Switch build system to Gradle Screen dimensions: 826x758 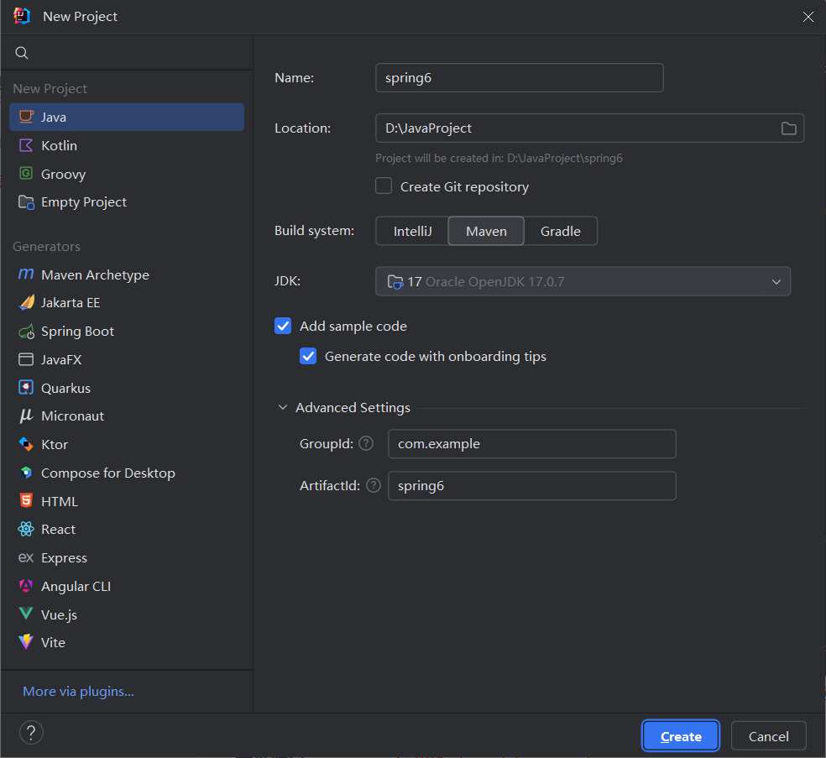pyautogui.click(x=561, y=231)
